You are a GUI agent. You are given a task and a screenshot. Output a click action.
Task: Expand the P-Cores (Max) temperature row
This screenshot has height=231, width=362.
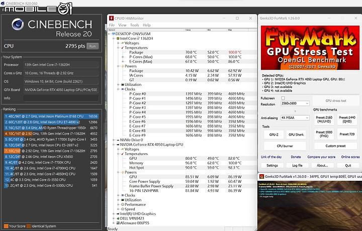(123, 57)
